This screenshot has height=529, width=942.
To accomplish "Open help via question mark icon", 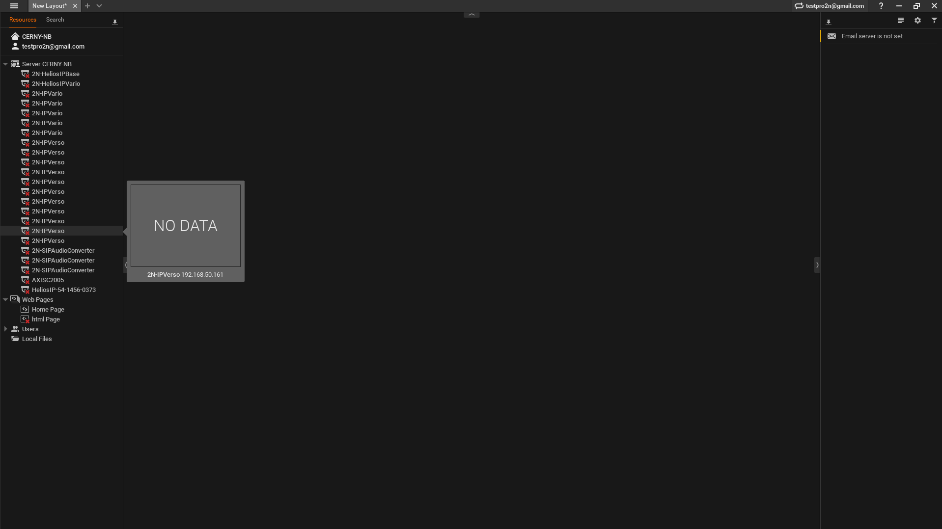I will (x=881, y=6).
